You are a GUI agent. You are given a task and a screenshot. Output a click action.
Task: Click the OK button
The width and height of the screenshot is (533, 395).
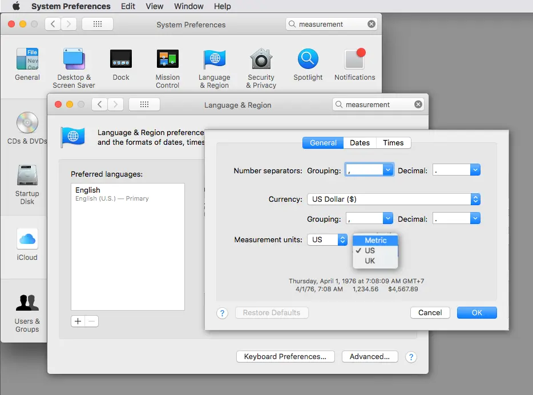tap(477, 312)
